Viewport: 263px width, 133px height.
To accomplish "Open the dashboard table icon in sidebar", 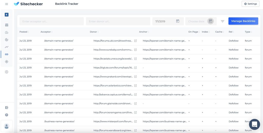I will pos(6,25).
